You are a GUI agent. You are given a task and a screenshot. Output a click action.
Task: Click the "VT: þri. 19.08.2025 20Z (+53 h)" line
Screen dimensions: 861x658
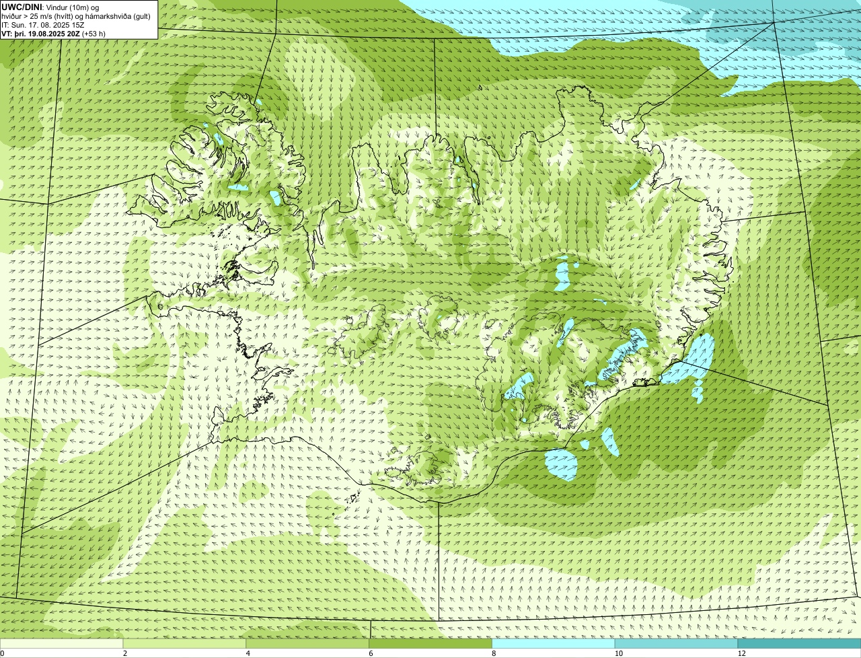[54, 33]
